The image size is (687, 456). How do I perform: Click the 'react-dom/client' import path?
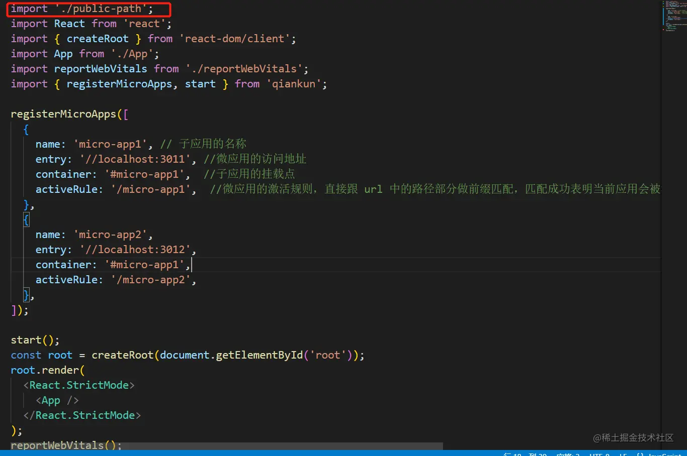click(x=234, y=39)
